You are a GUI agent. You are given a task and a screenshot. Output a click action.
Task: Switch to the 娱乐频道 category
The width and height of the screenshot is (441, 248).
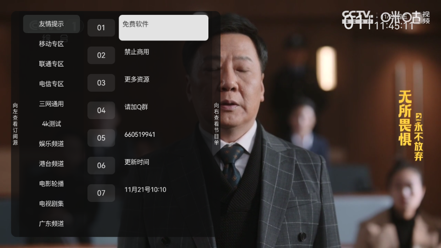click(x=52, y=144)
